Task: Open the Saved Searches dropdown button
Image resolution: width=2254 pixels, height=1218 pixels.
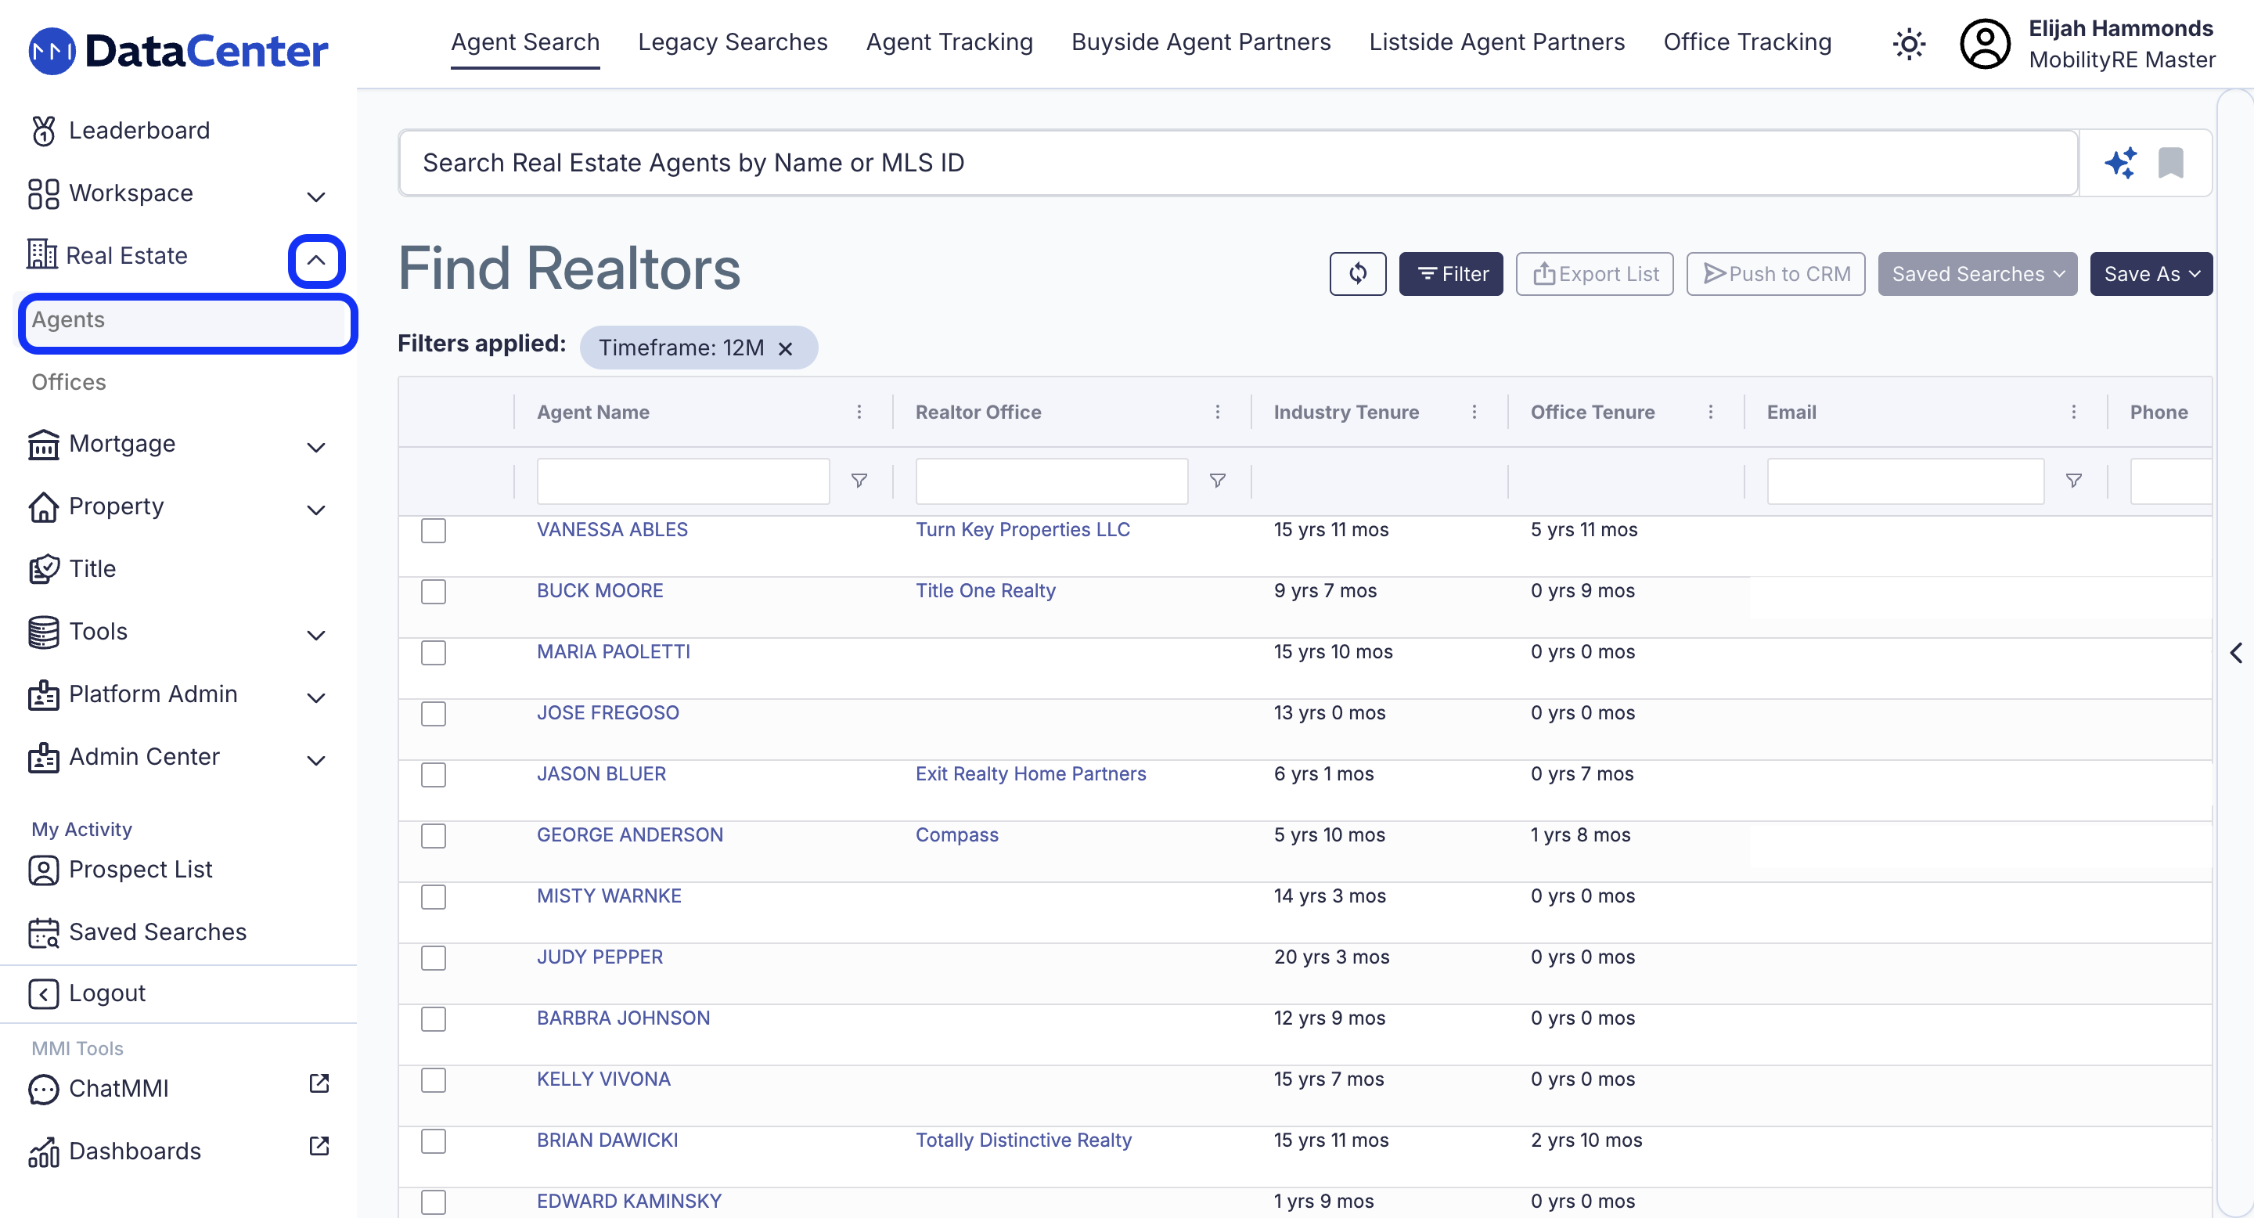Action: (1977, 274)
